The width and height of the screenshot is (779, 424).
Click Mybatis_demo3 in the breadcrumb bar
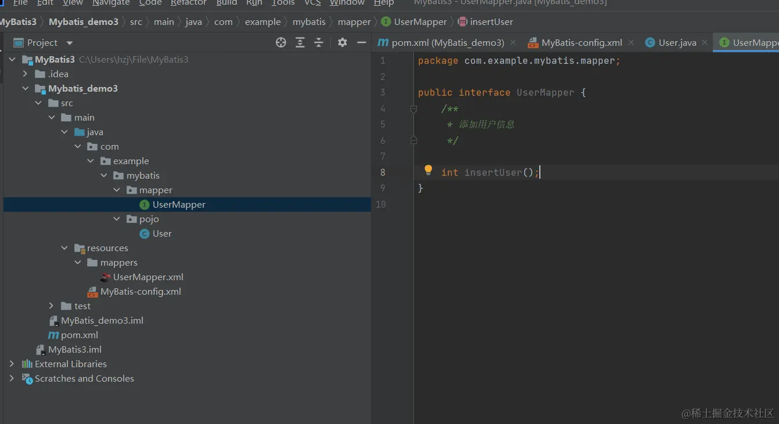tap(84, 21)
